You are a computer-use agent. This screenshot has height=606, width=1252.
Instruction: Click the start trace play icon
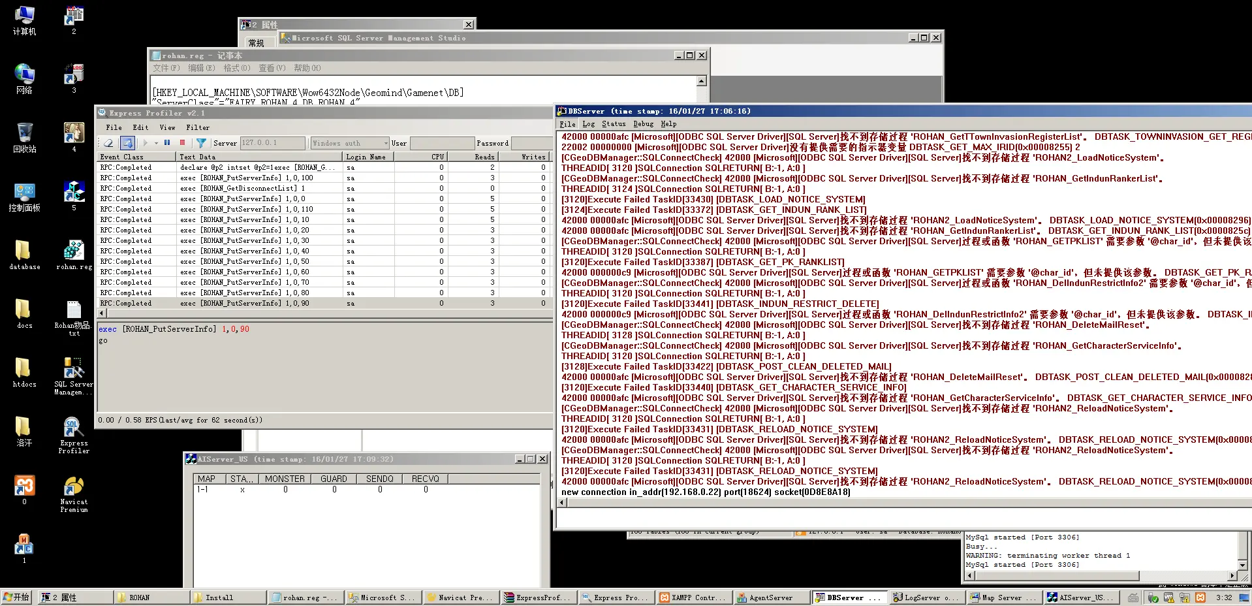pos(146,142)
